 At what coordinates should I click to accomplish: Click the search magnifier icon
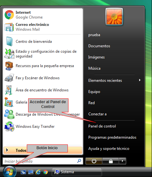79,161
